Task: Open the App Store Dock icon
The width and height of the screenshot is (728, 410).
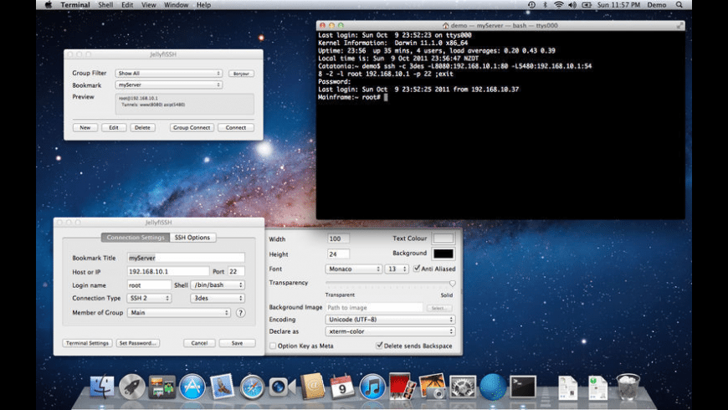Action: point(192,387)
